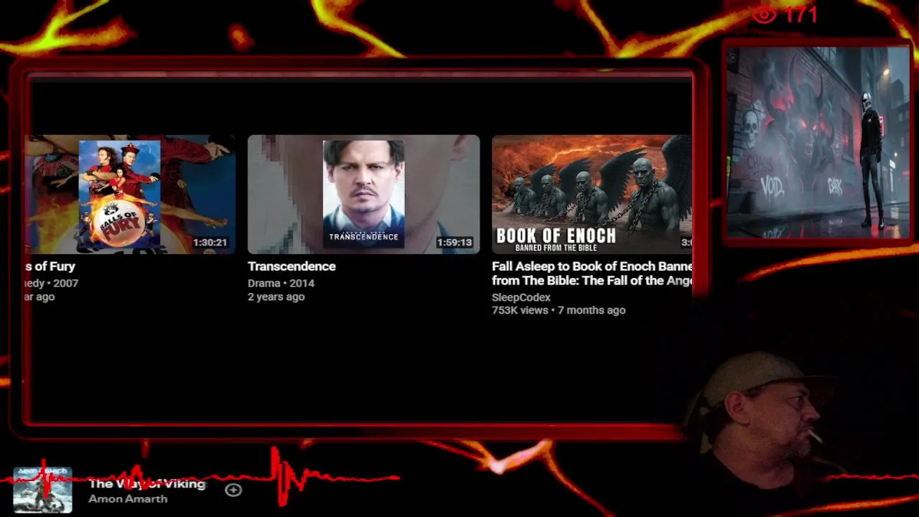Image resolution: width=919 pixels, height=517 pixels.
Task: Open the SleepCodex channel link
Action: pos(521,297)
